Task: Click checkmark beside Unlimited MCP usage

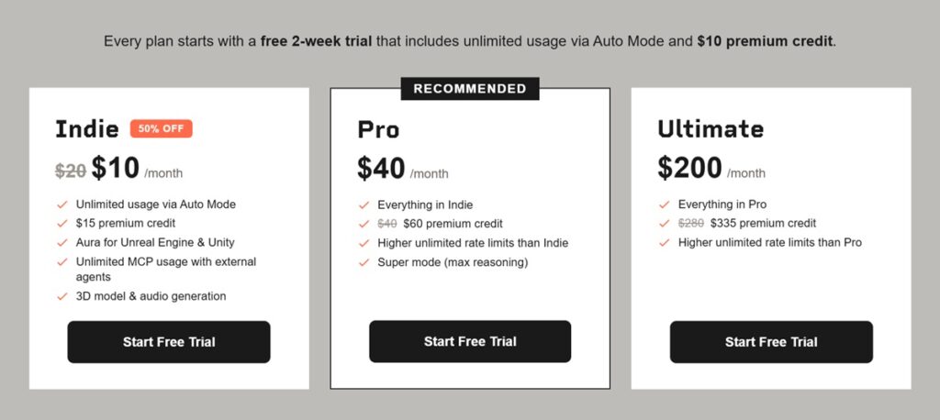Action: coord(62,262)
